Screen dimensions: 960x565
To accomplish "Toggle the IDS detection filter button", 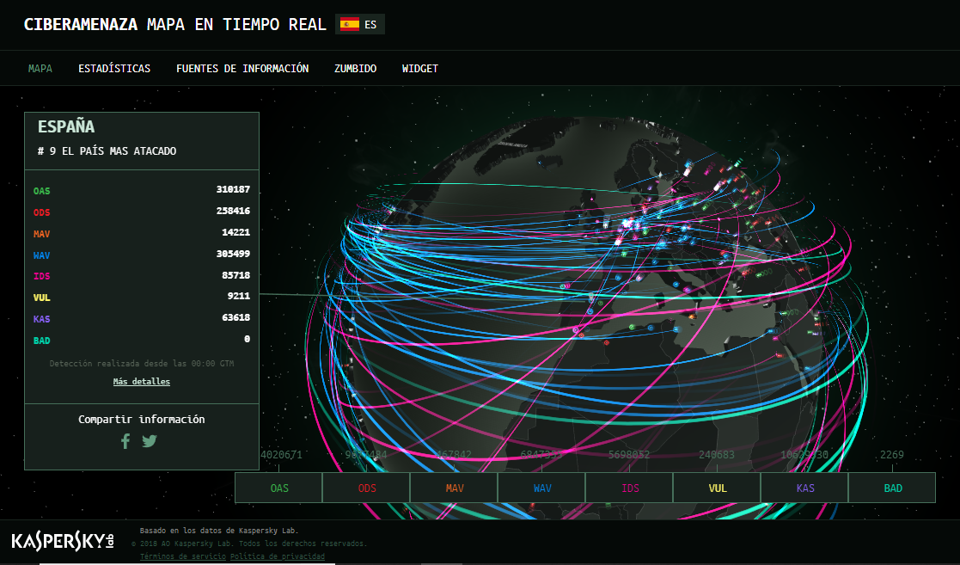I will tap(629, 488).
